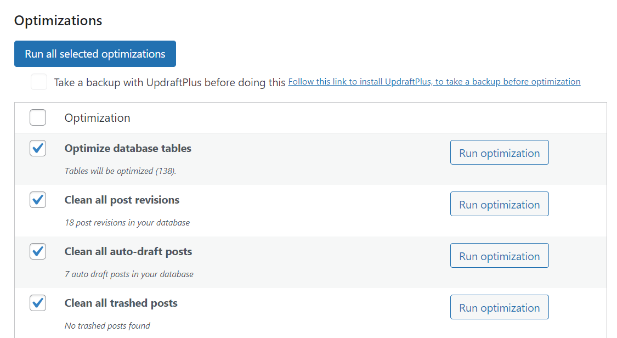Viewport: 617px width, 338px height.
Task: Open the link to install UpdraftPlus
Action: (434, 81)
